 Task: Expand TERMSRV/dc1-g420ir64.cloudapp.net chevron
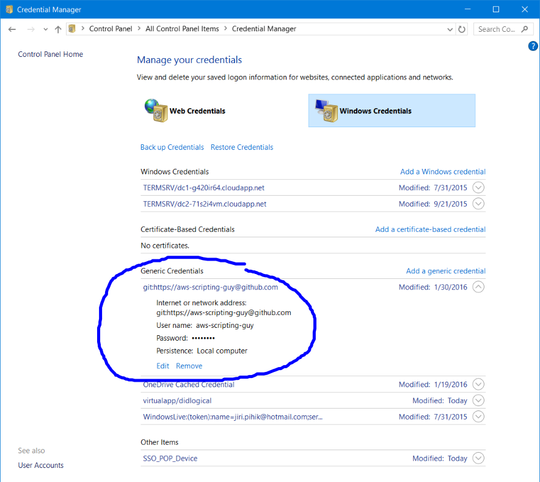click(x=478, y=188)
